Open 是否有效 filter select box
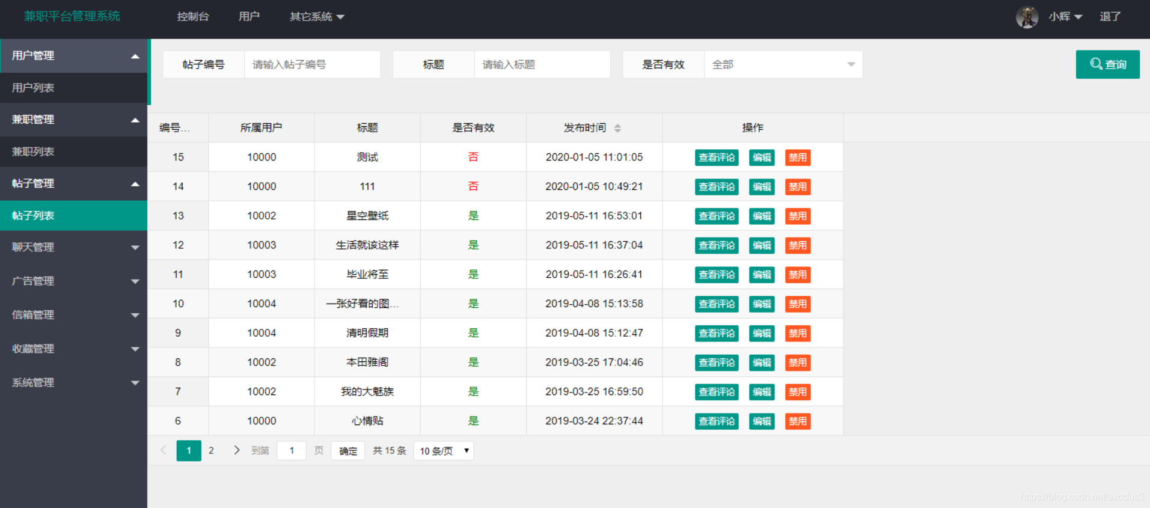 783,64
